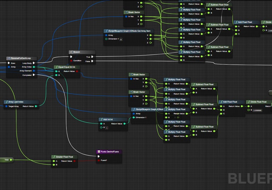Click pin A on Greater Float Float
This screenshot has height=190, width=272.
click(54, 161)
